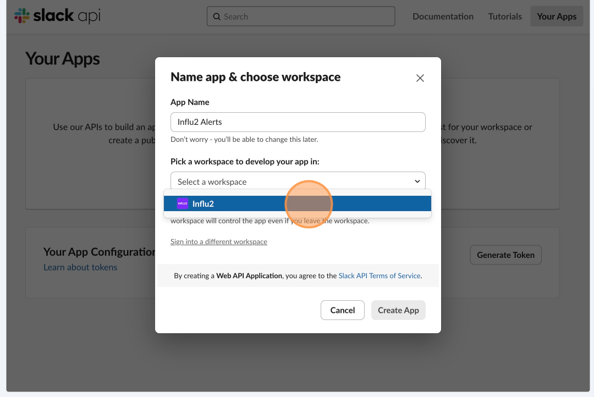Open the Documentation nav item
Screen dimensions: 594x397
coord(443,16)
